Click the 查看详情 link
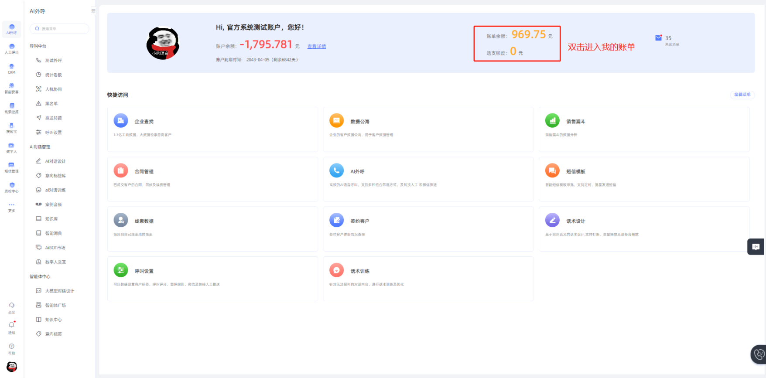 tap(317, 47)
